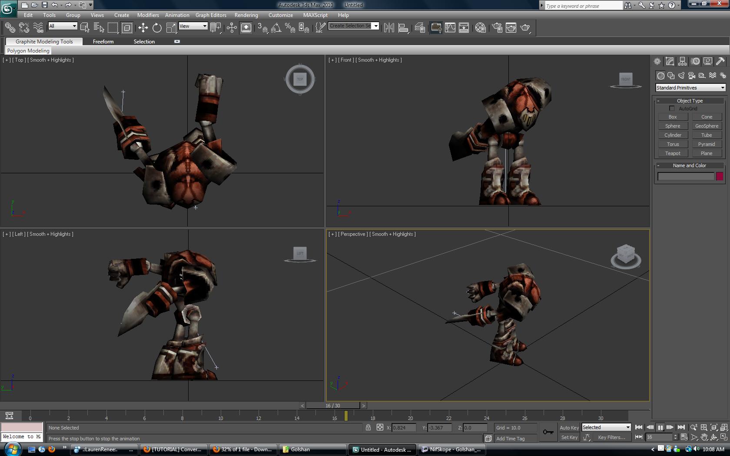Open the key mode 'Selected' dropdown
The image size is (730, 456).
(x=606, y=427)
